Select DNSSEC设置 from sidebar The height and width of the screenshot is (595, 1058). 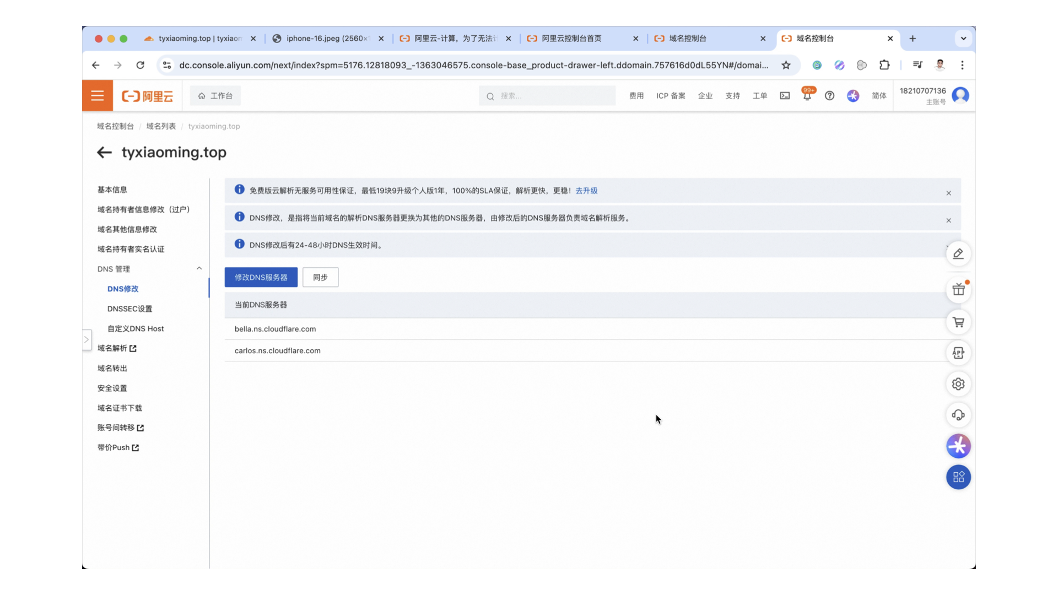tap(129, 308)
